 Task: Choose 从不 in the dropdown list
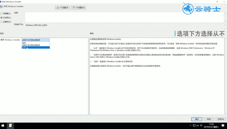coord(36,47)
